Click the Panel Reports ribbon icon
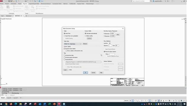The width and height of the screenshot is (189, 106). click(x=27, y=8)
